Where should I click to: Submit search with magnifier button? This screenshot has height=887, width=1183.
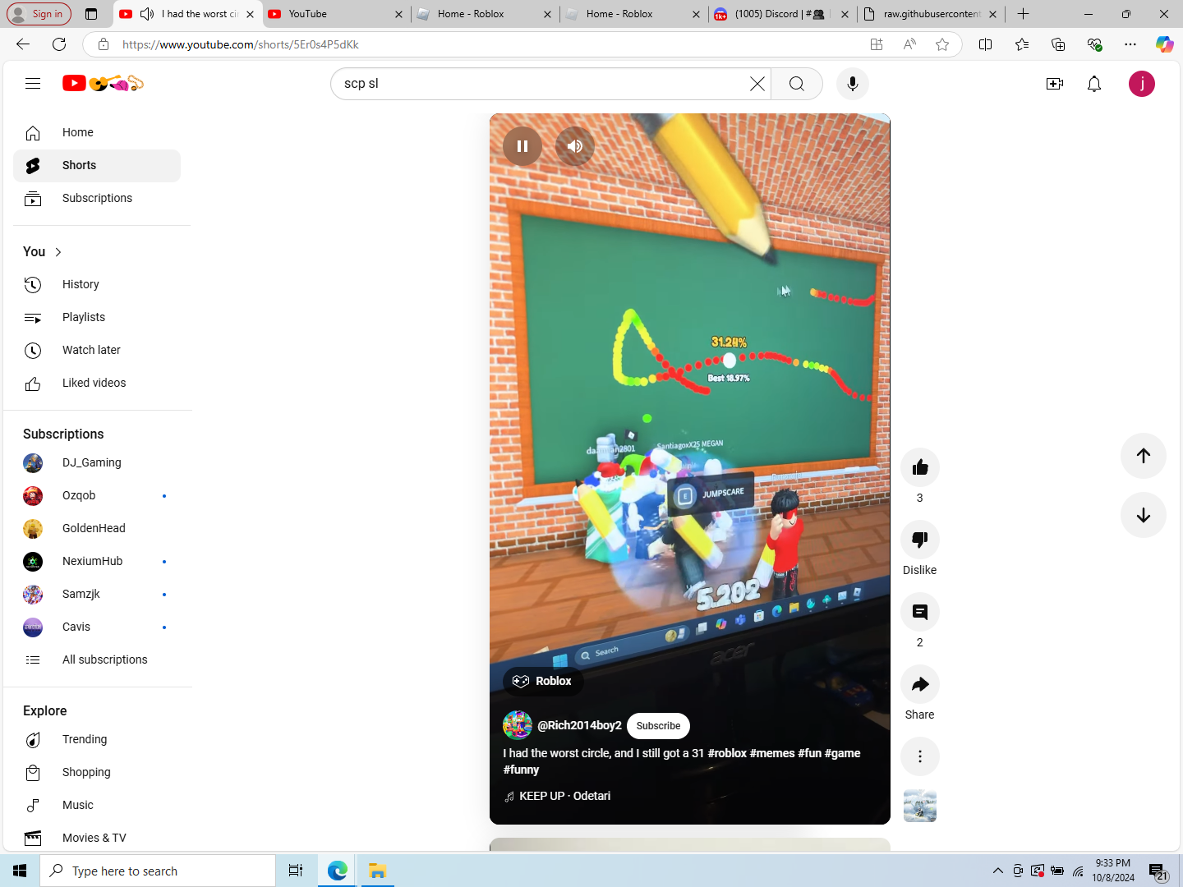point(797,84)
